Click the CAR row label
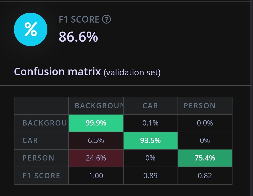 coord(30,140)
